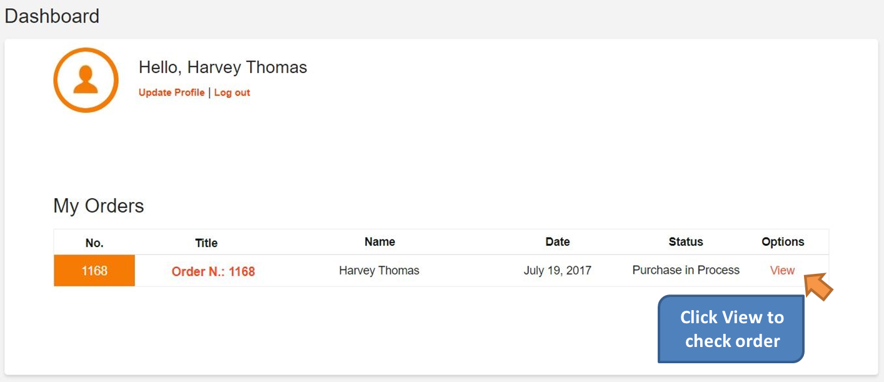Click the Name column header
Viewport: 884px width, 382px height.
click(379, 241)
